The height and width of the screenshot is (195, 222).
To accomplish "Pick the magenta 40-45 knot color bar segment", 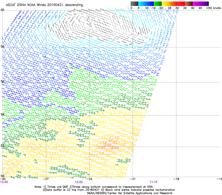I will 197,4.
